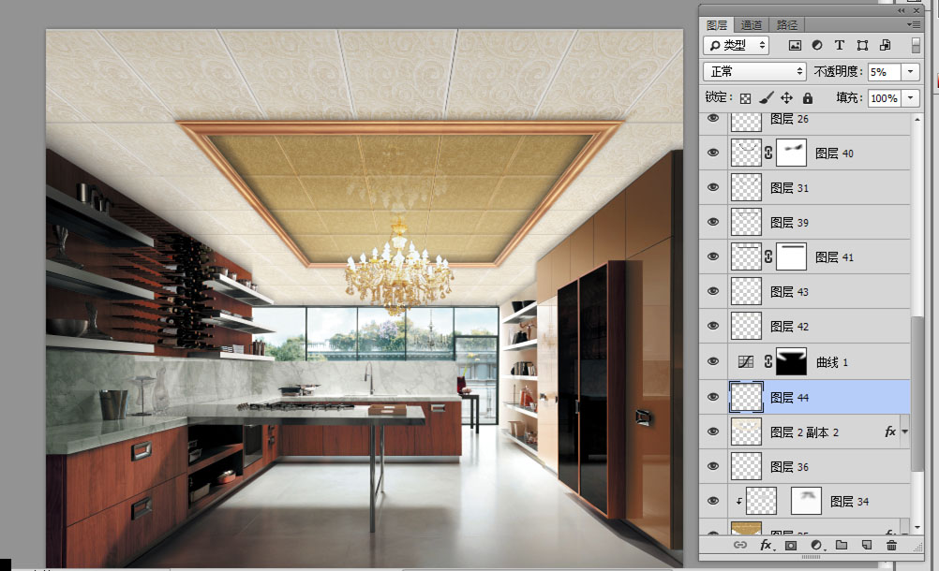
Task: Hide layer 图层 39
Action: point(712,223)
